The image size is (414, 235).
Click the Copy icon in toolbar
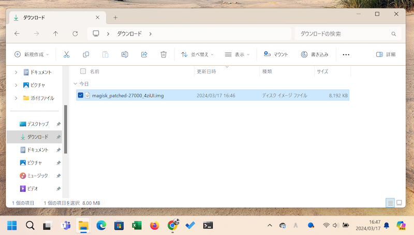click(86, 54)
